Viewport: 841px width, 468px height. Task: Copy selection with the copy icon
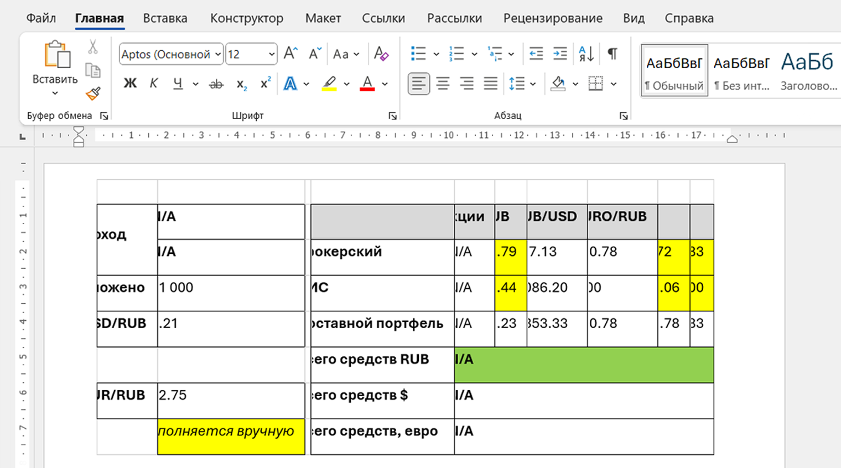click(x=93, y=71)
